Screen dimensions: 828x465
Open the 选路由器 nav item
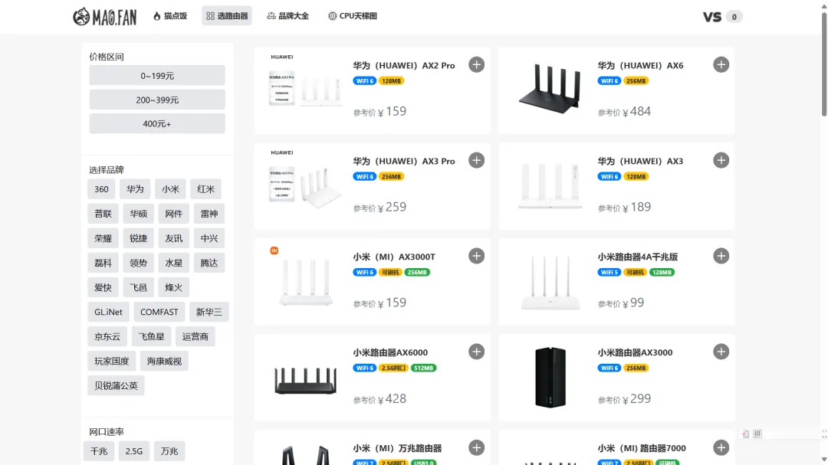click(226, 16)
